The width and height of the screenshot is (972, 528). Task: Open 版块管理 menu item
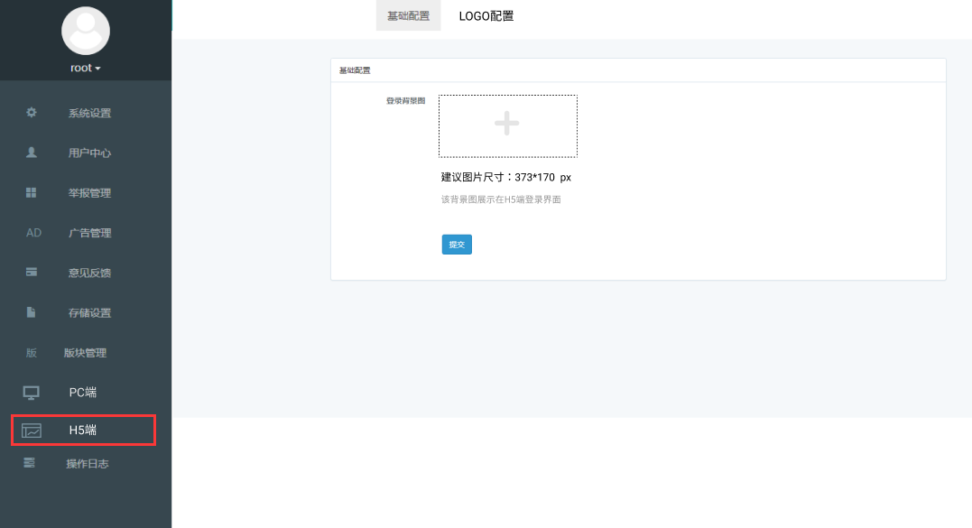[86, 353]
